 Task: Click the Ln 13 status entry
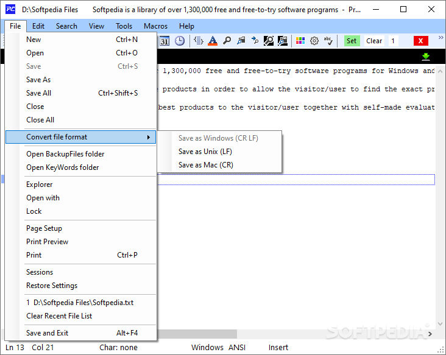(15, 347)
